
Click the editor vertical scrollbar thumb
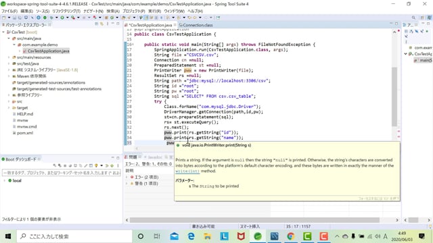[394, 97]
